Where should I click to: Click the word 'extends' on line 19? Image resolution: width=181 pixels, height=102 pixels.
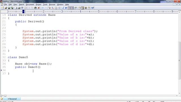[x=40, y=15]
